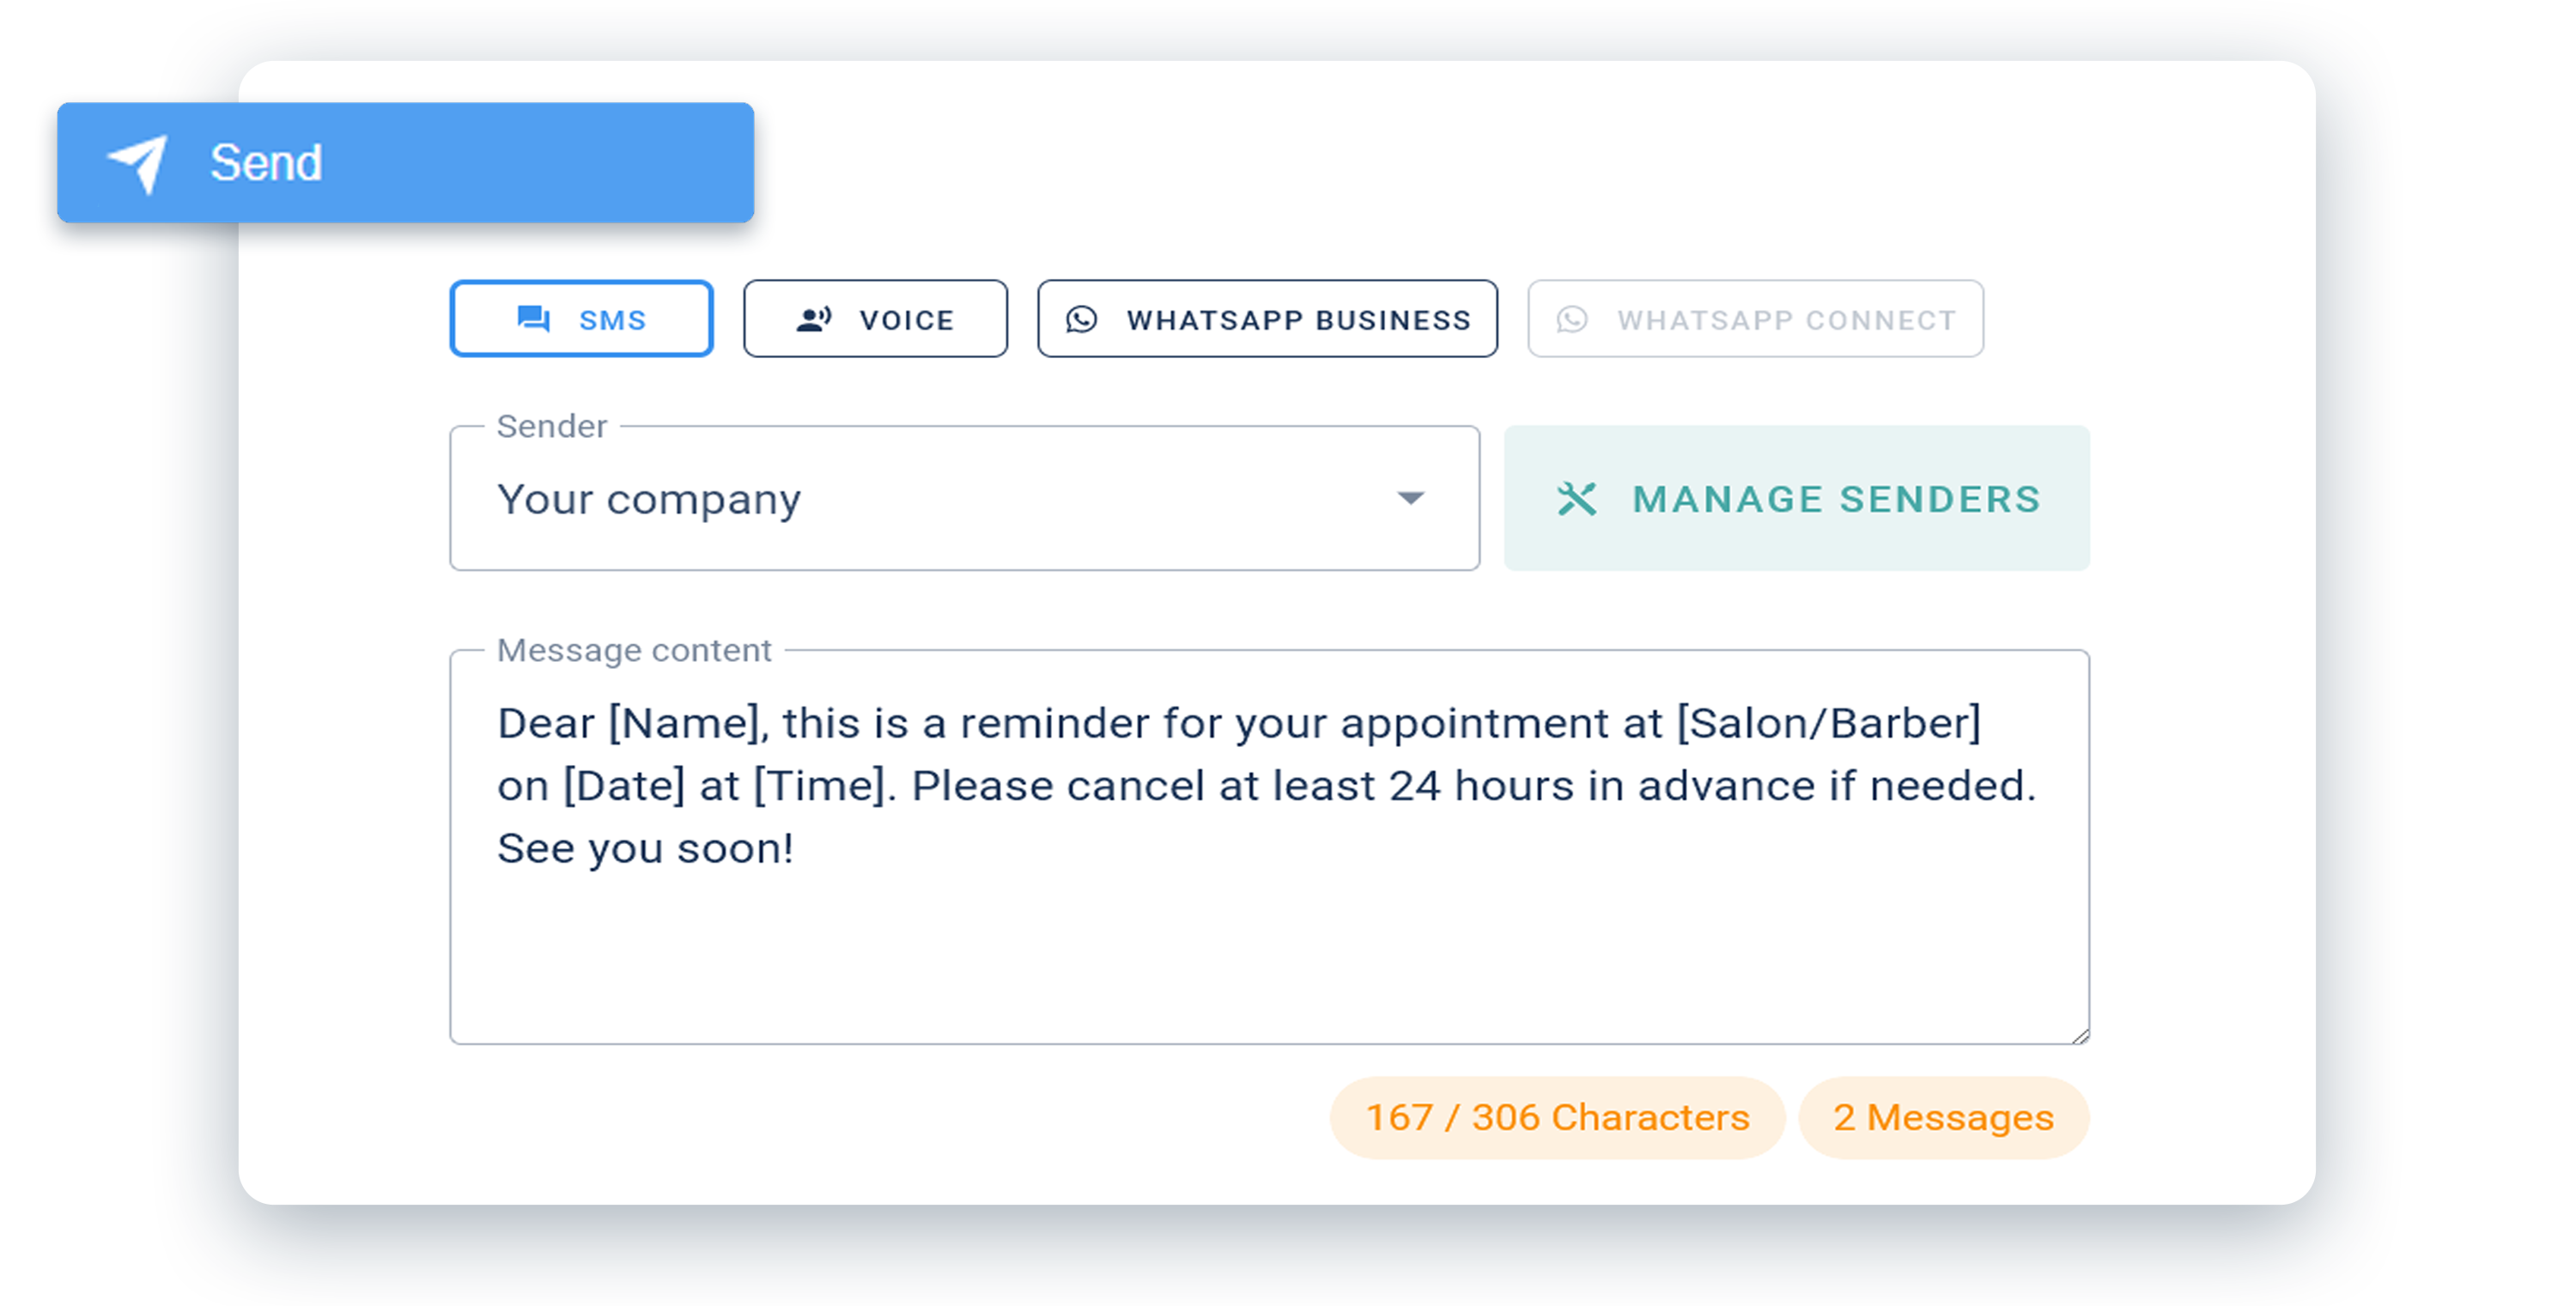Click the Voice channel icon

coord(812,319)
